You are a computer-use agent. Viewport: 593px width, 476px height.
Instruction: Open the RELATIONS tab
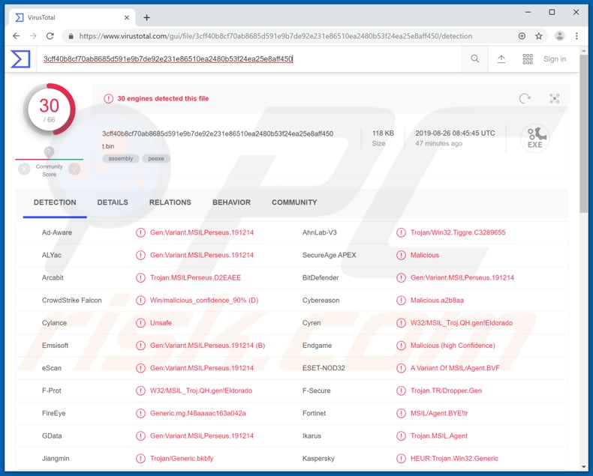(x=170, y=202)
